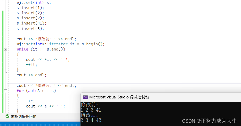This screenshot has width=241, height=126.
Task: Collapse the while loop code block
Action: (x=5, y=49)
